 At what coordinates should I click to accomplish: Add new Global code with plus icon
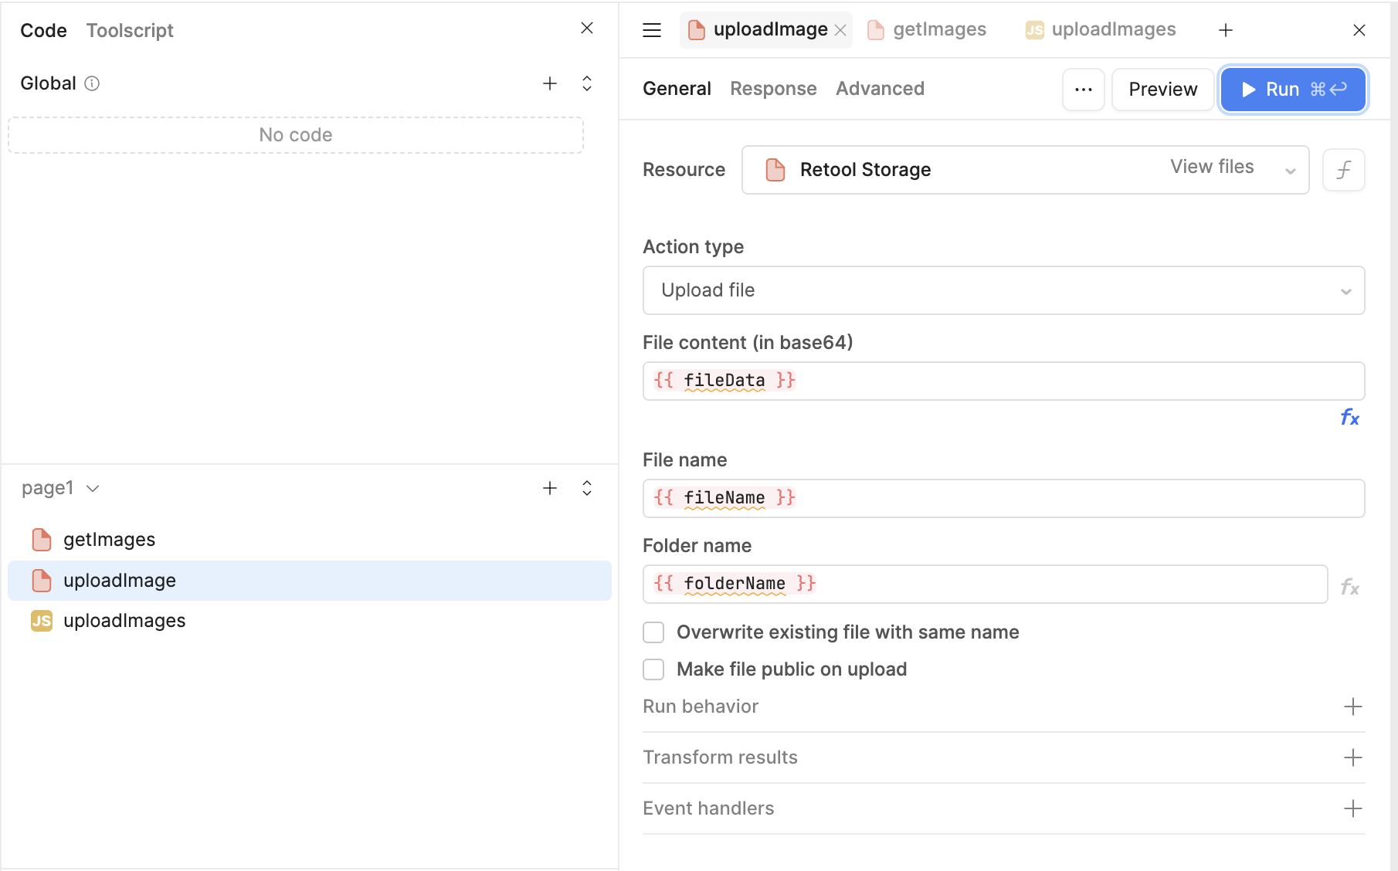pyautogui.click(x=549, y=83)
